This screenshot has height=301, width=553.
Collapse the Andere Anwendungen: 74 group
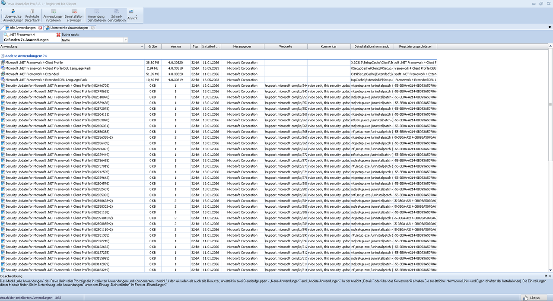pos(2,56)
